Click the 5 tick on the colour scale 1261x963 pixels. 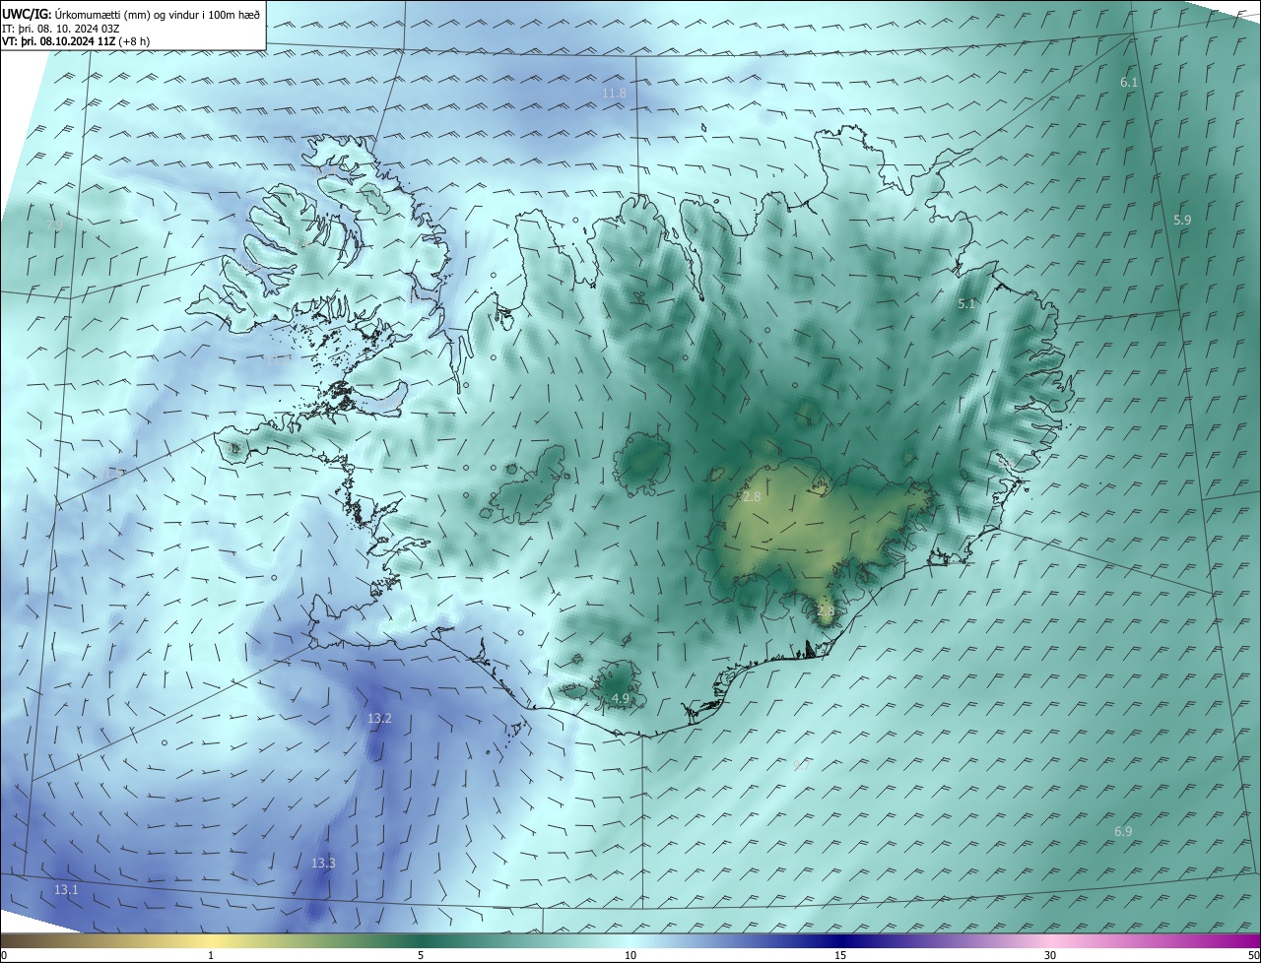tap(421, 955)
